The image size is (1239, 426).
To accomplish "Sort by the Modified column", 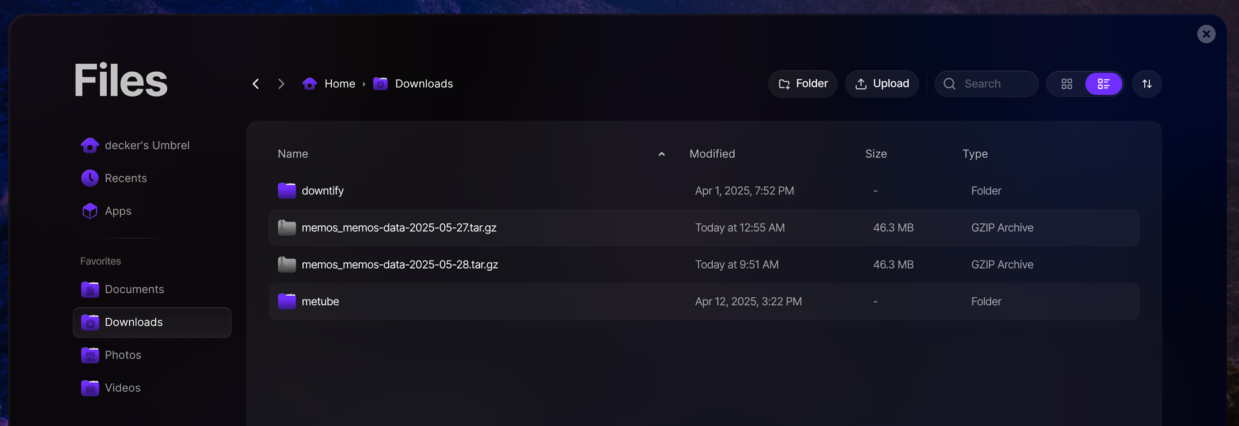I will coord(712,154).
